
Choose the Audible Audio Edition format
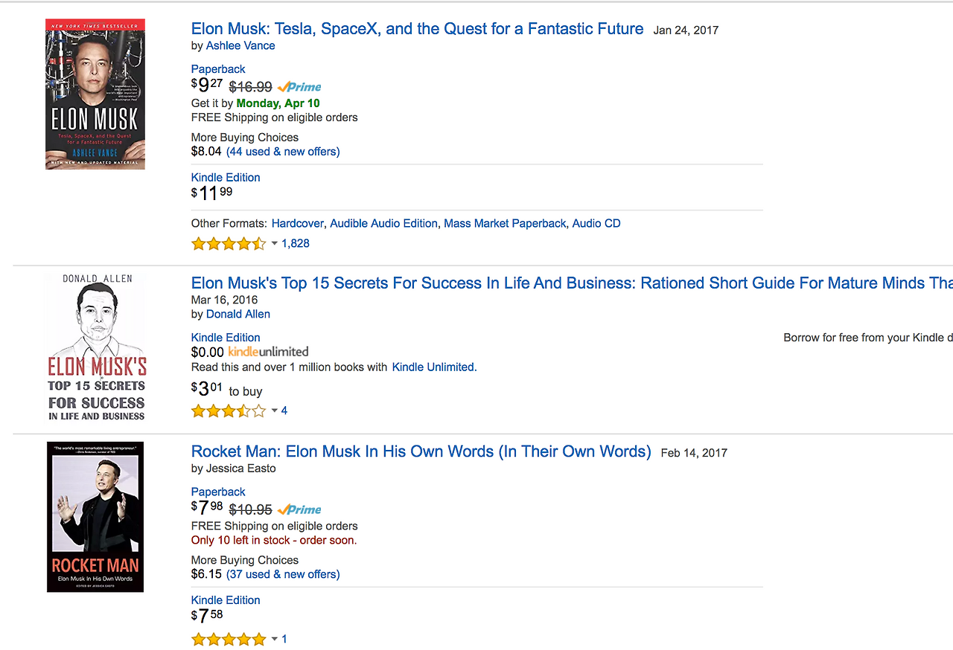(383, 223)
